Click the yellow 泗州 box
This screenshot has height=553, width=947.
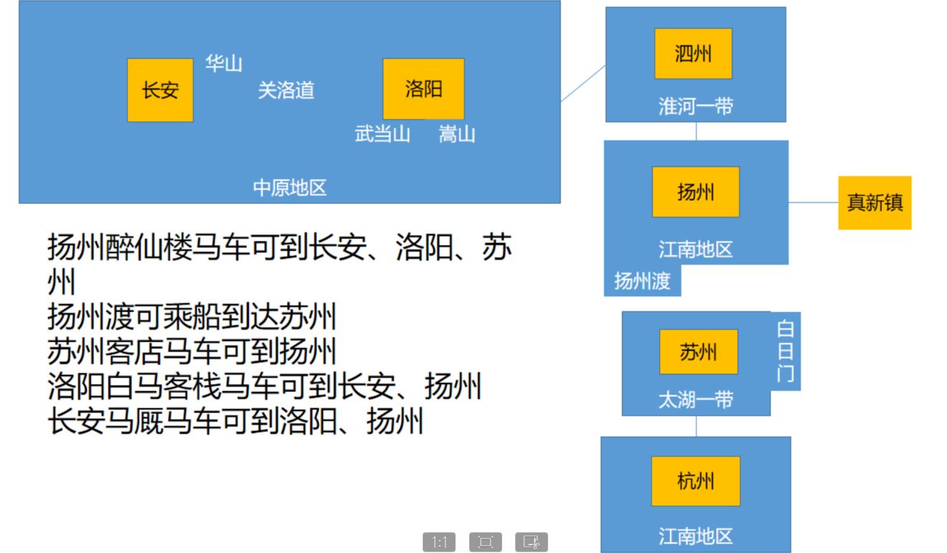pyautogui.click(x=693, y=54)
